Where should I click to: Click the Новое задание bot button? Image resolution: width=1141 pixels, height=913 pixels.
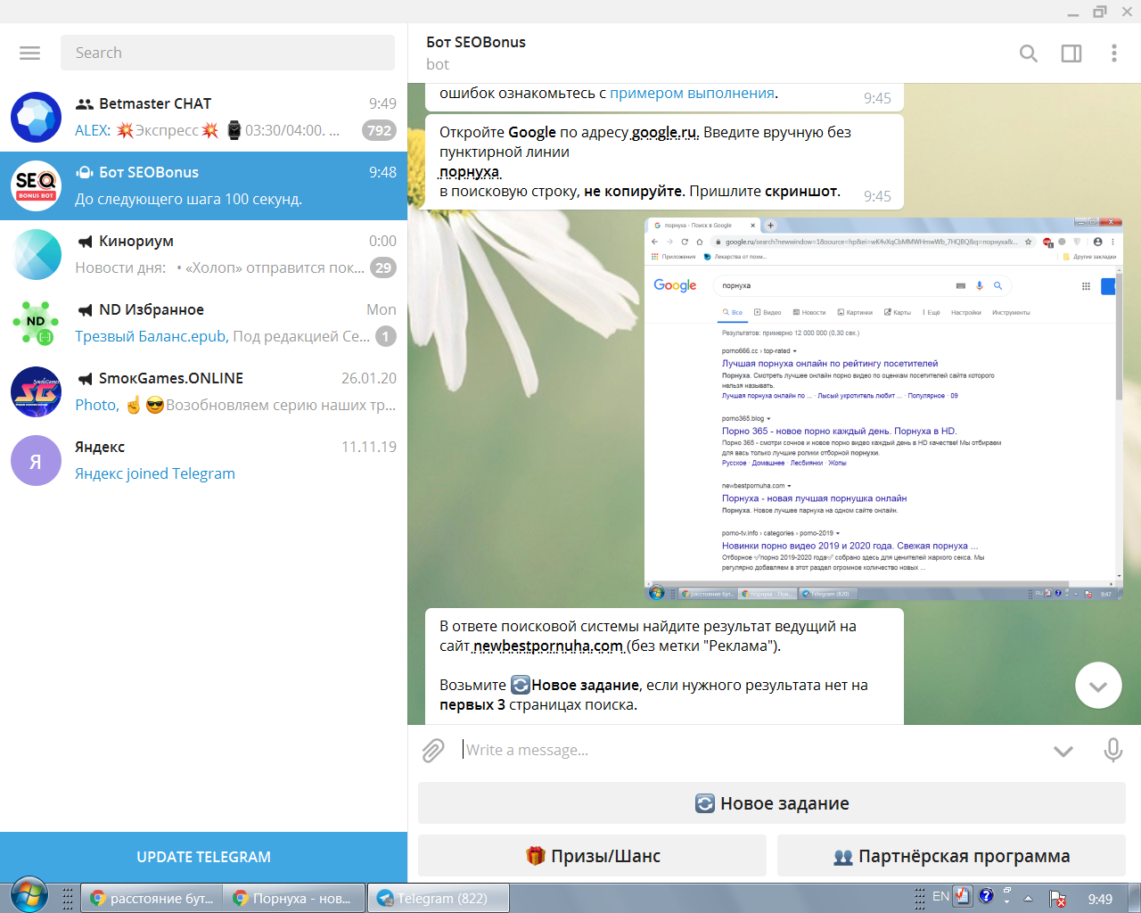(772, 803)
